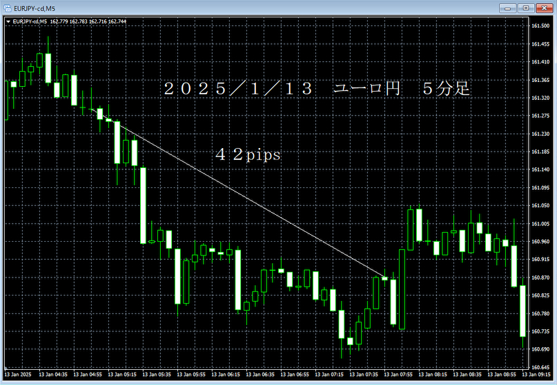Viewport: 557px width, 385px height.
Task: Click the 161.230 price axis label
Action: 540,134
